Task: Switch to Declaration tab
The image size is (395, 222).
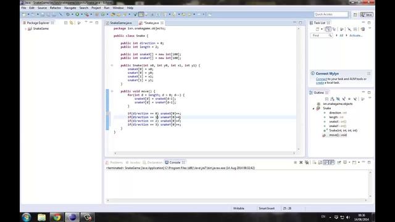Action: pyautogui.click(x=152, y=163)
